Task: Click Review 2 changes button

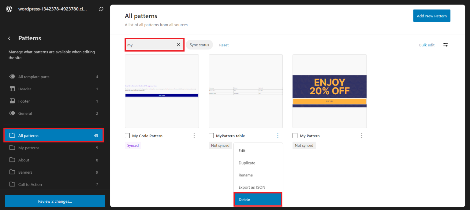Action: pos(55,201)
